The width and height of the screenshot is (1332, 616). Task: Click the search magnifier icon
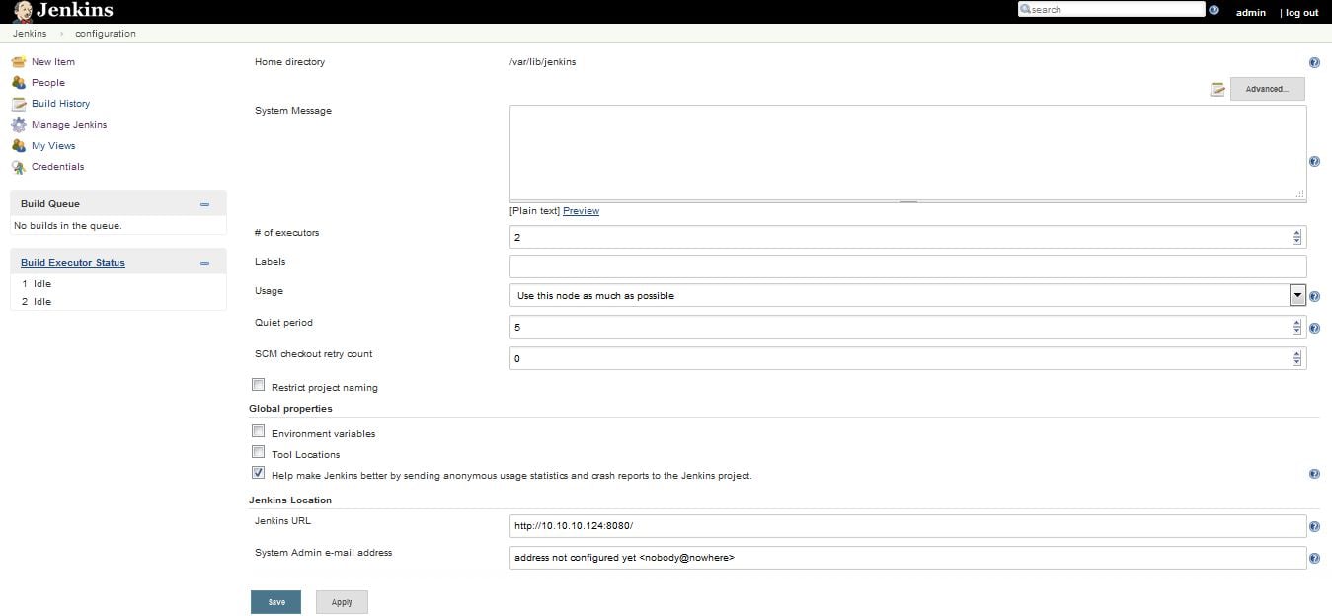[1027, 8]
